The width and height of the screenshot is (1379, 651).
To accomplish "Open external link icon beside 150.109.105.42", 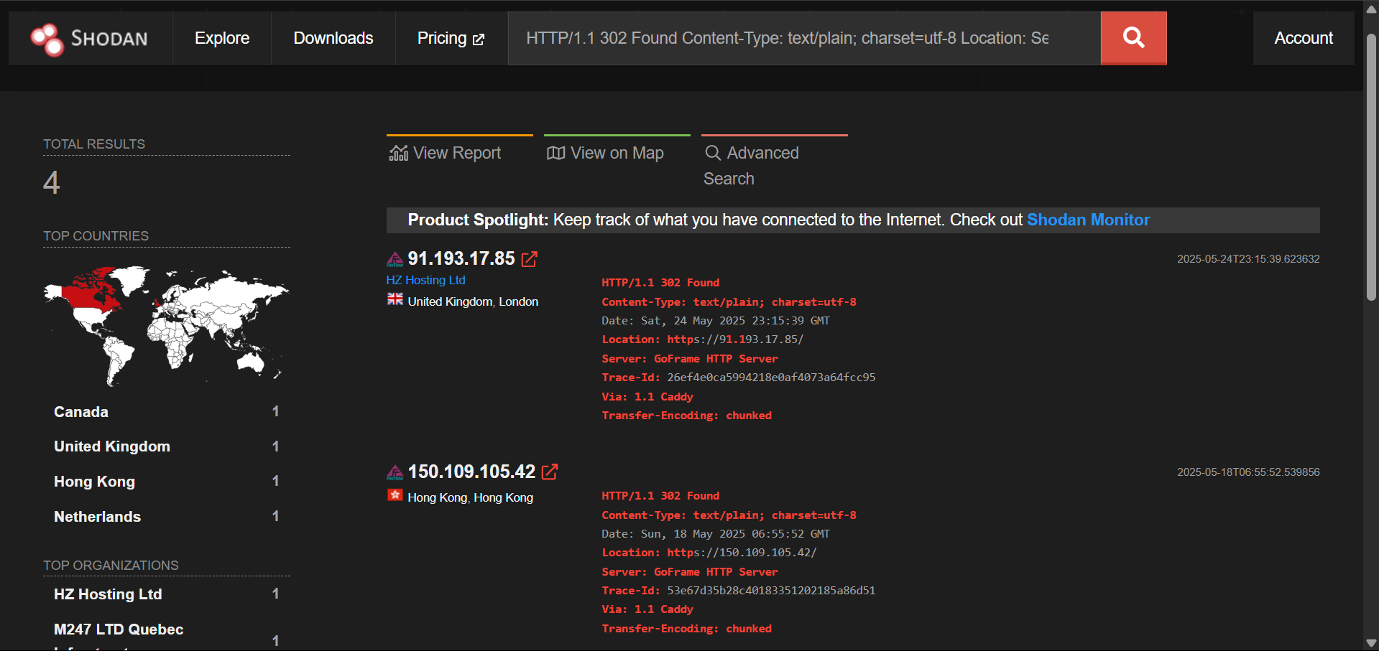I will tap(550, 472).
